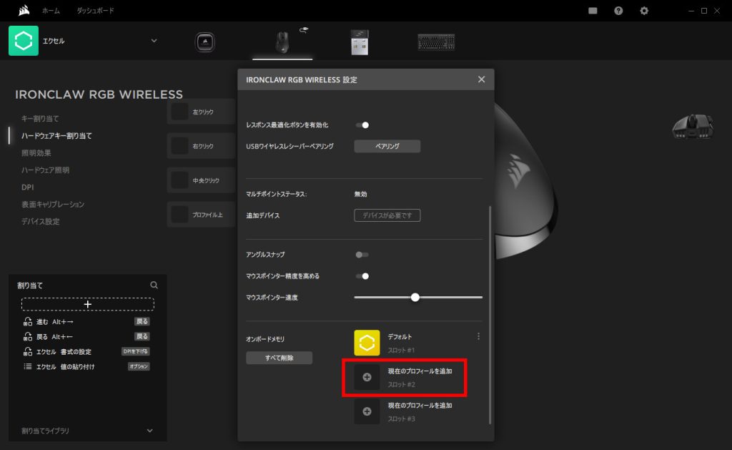Image resolution: width=732 pixels, height=450 pixels.
Task: Click the search icon in 割り当て panel
Action: [154, 285]
